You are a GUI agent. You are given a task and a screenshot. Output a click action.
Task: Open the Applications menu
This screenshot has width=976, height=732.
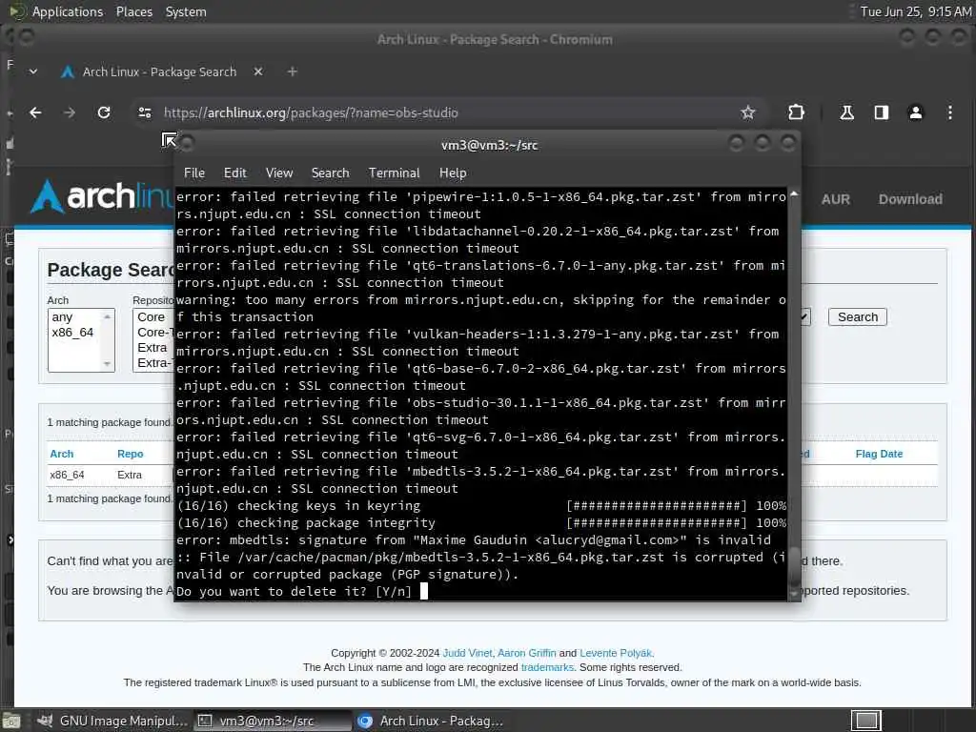point(68,11)
